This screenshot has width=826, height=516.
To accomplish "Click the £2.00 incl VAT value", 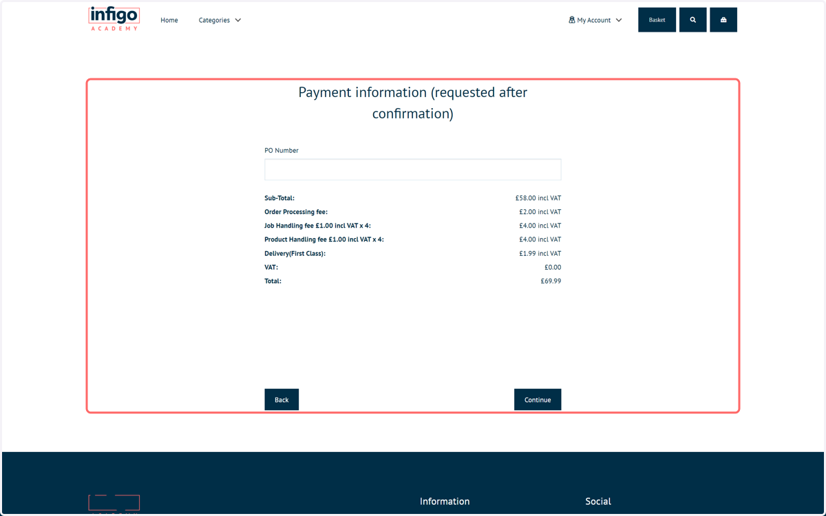I will point(540,212).
